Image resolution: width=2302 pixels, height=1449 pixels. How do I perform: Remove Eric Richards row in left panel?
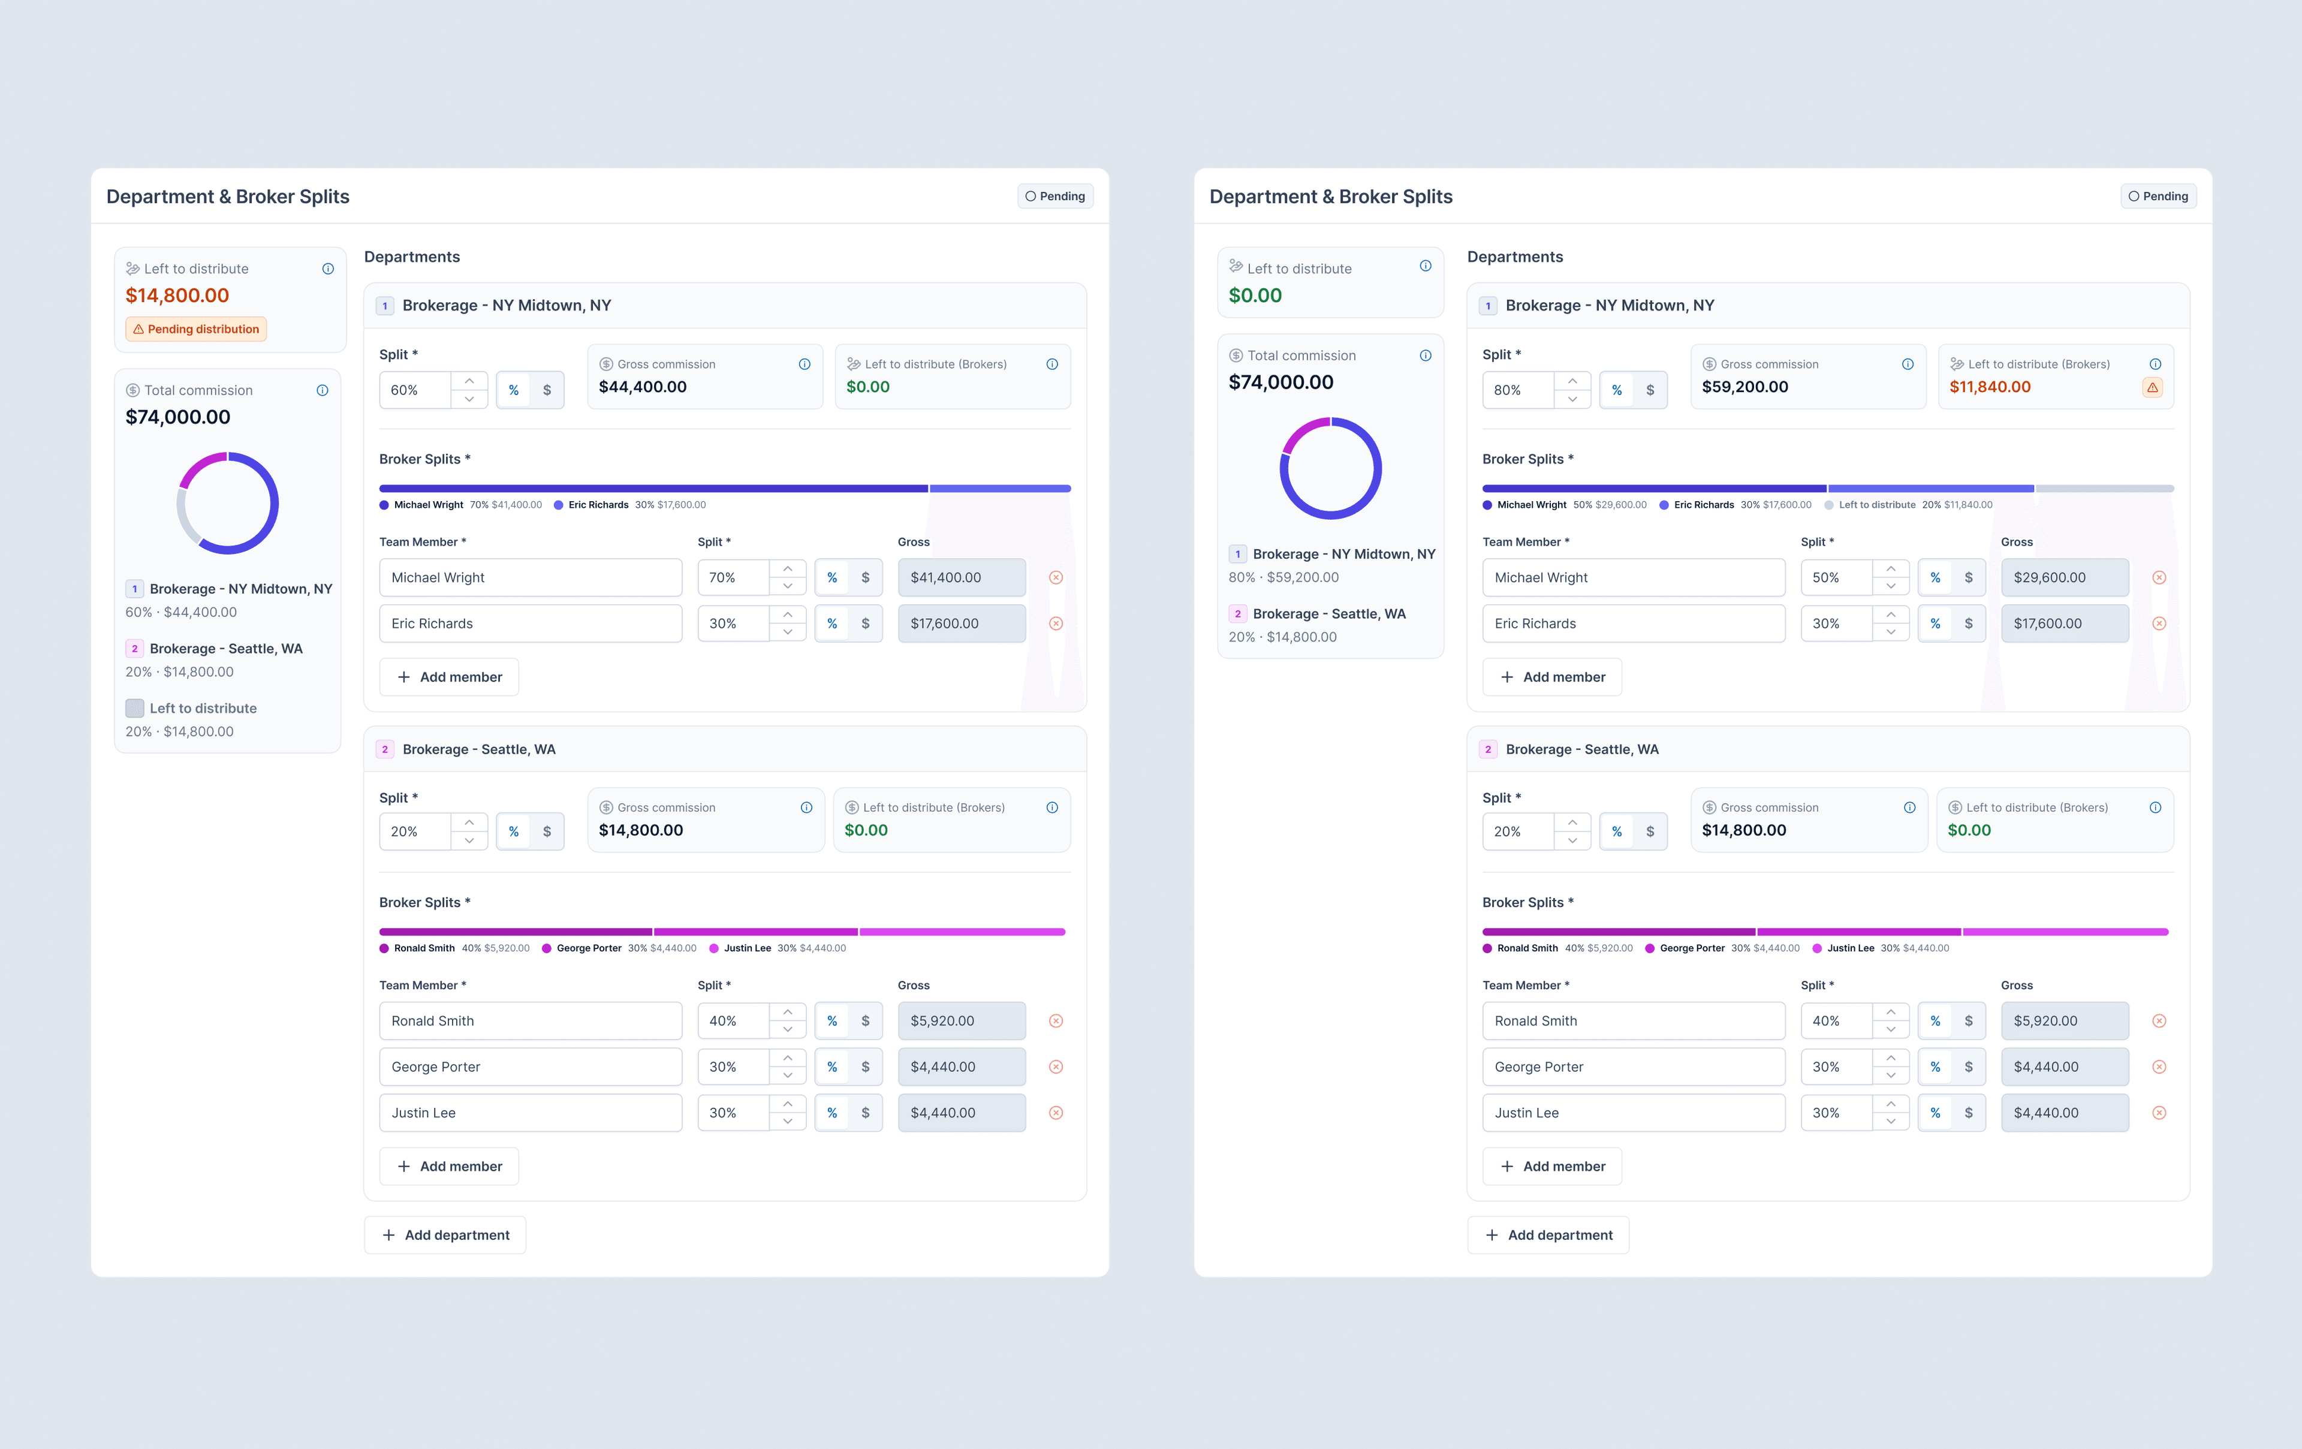(x=1056, y=623)
